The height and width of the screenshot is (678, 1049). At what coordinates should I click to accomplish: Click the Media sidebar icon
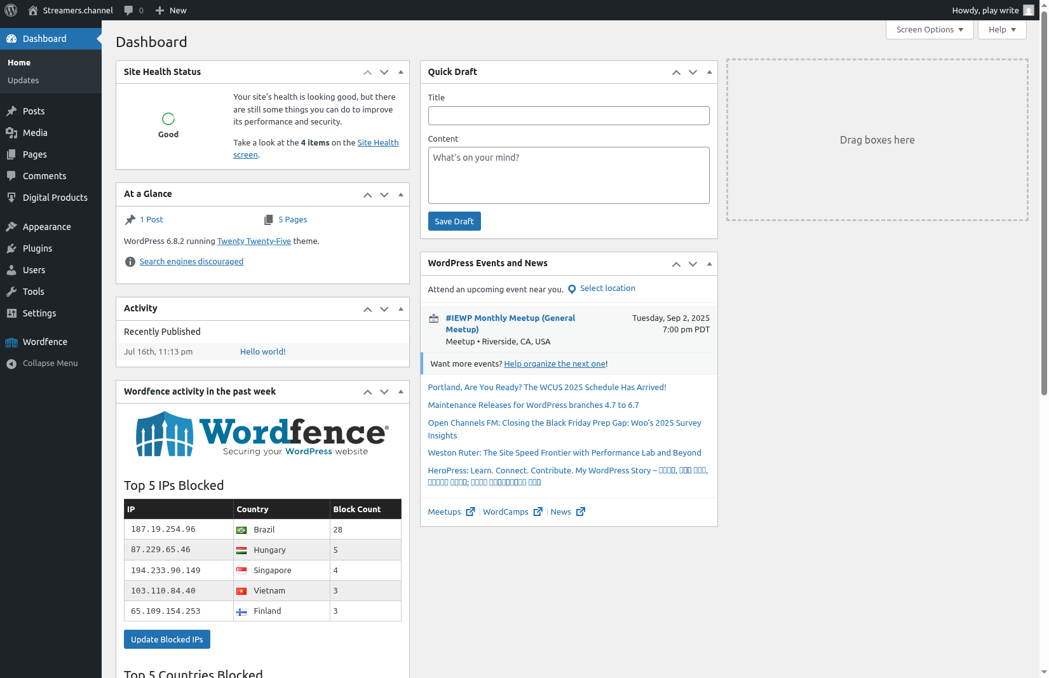click(x=11, y=133)
